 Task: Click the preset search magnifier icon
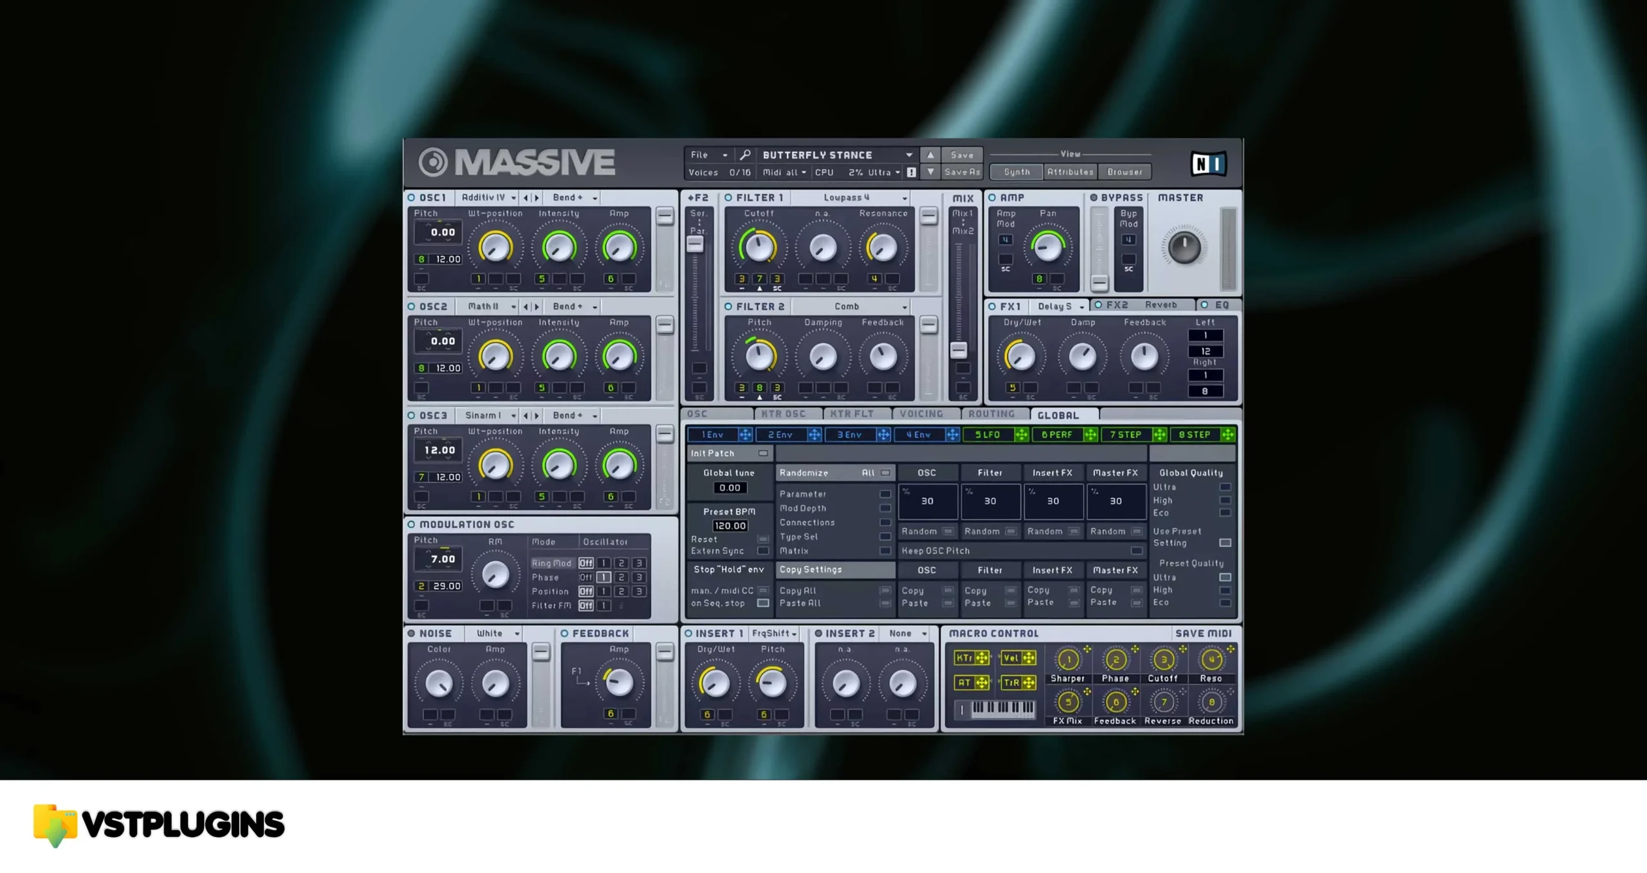coord(744,155)
